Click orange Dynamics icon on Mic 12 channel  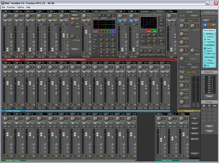click(x=137, y=49)
